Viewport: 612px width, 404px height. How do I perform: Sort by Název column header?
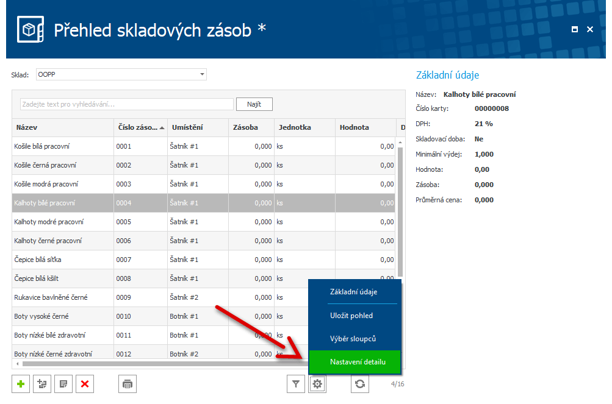point(63,127)
